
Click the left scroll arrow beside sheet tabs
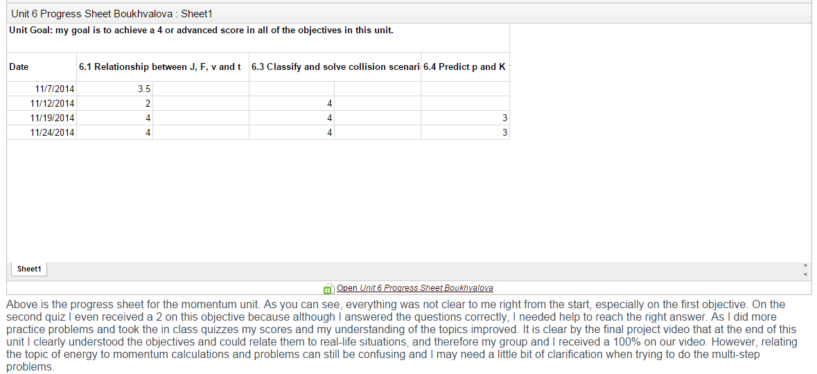point(805,274)
